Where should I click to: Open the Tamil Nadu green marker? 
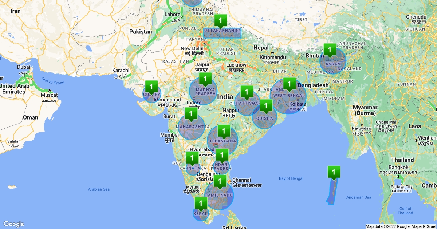(220, 181)
